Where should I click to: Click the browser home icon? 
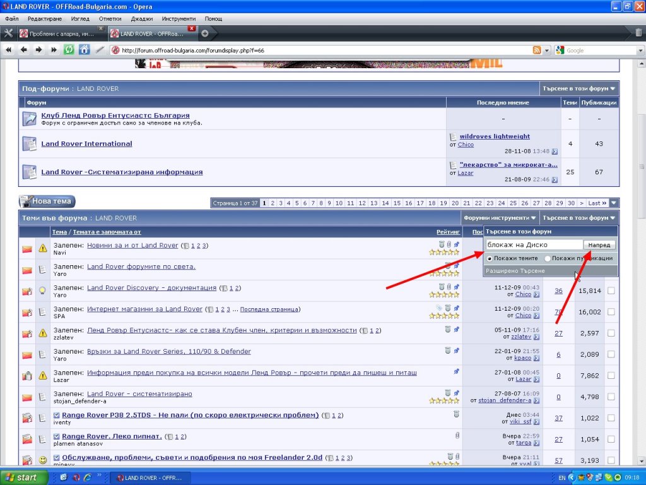pyautogui.click(x=84, y=50)
